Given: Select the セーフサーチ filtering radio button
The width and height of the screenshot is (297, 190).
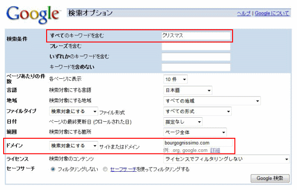Looking at the screenshot, I should coord(105,169).
